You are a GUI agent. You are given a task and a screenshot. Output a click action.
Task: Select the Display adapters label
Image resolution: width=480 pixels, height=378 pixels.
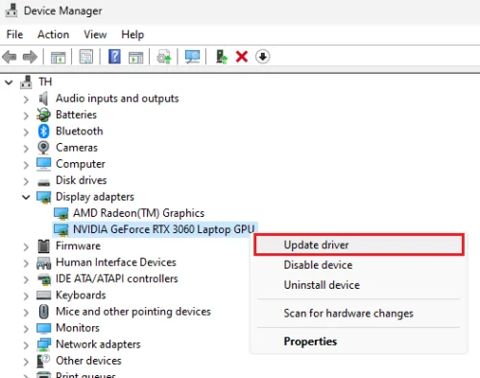click(x=95, y=197)
